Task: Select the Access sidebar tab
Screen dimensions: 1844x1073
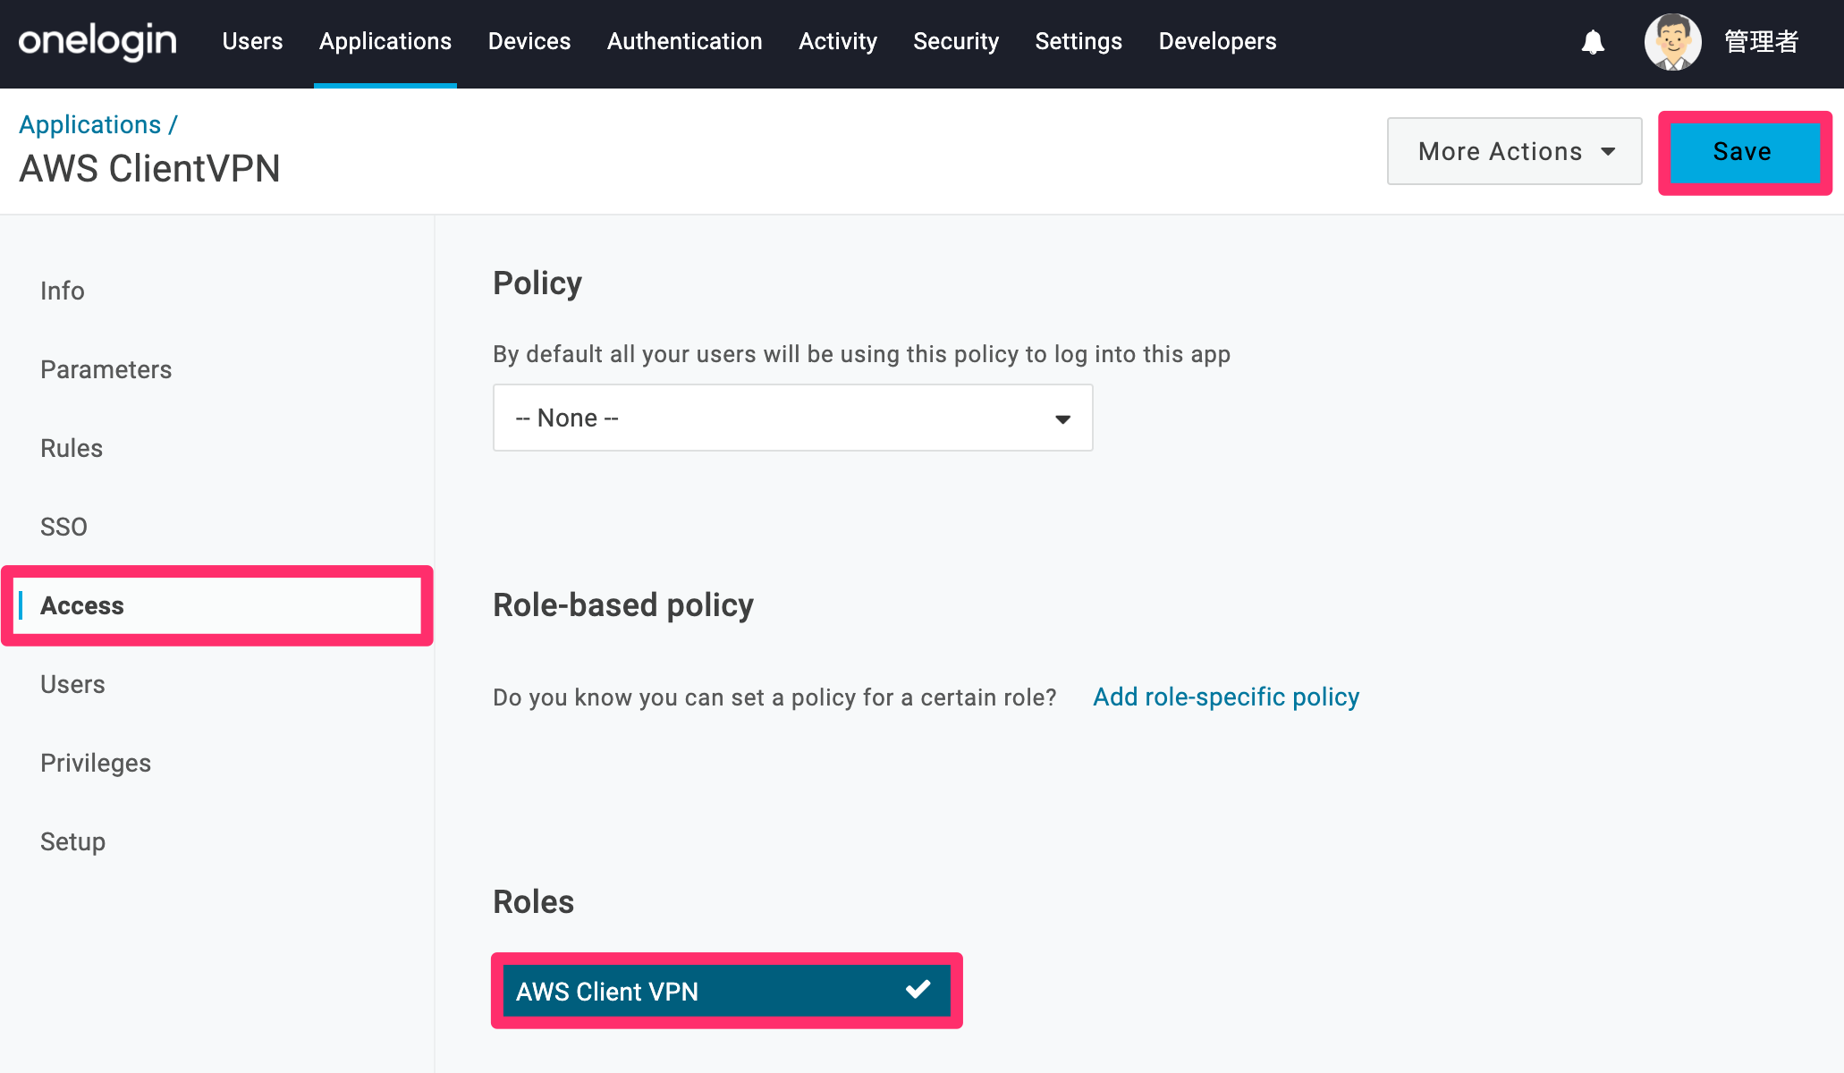Action: [218, 605]
